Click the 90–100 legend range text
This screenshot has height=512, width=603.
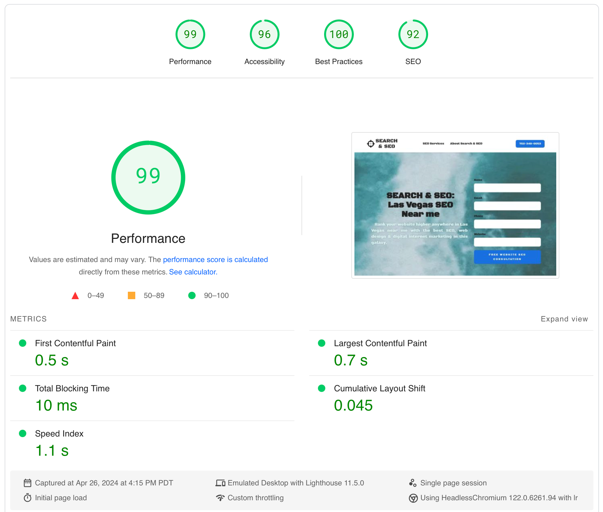(x=216, y=295)
